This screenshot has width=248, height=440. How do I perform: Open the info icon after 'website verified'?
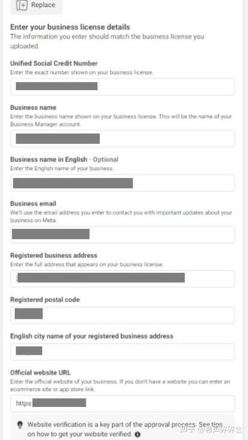point(138,435)
